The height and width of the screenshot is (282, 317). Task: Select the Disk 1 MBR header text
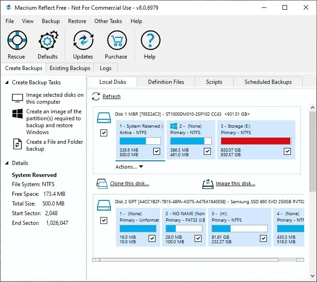coord(182,114)
